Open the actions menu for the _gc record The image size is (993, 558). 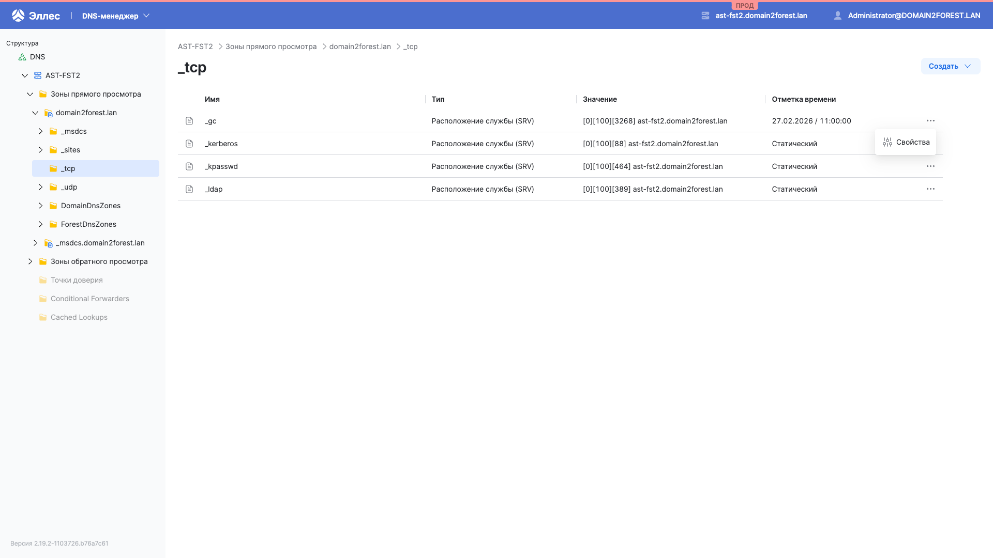[x=930, y=121]
